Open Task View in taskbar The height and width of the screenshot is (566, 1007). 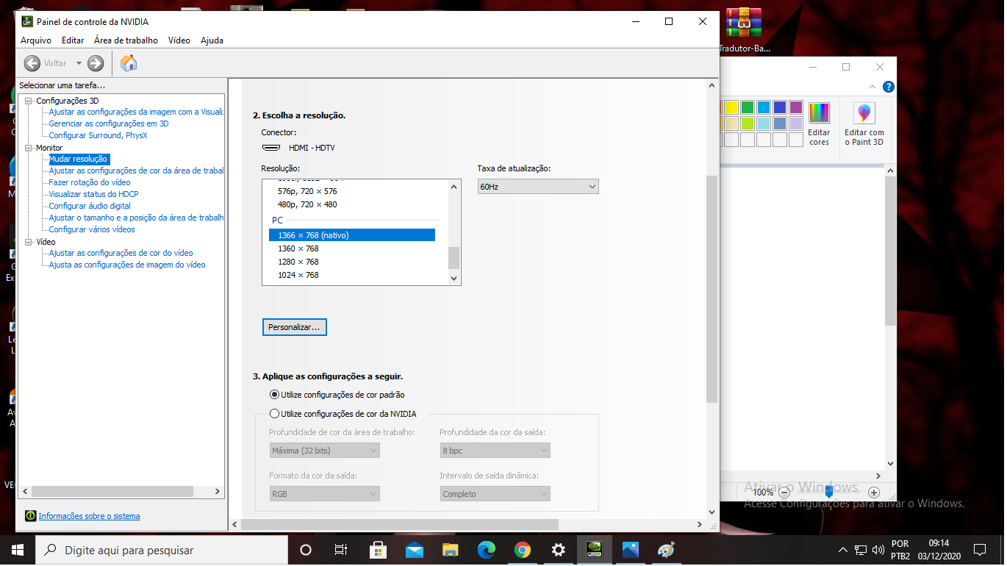(341, 550)
